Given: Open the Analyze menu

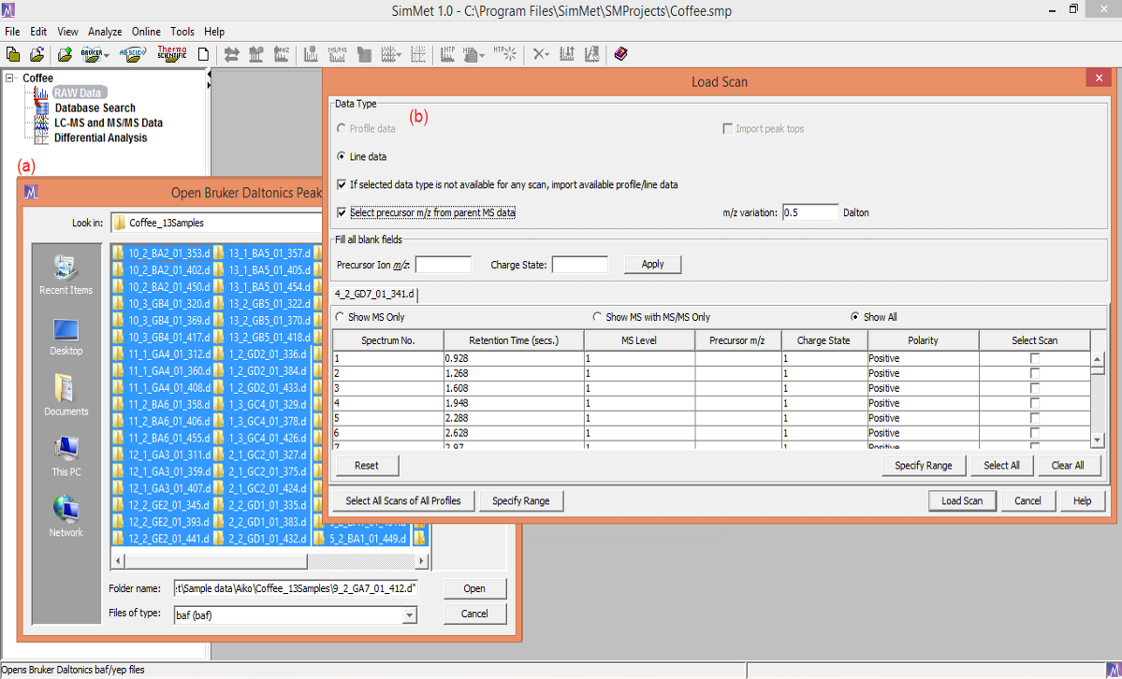Looking at the screenshot, I should 105,32.
